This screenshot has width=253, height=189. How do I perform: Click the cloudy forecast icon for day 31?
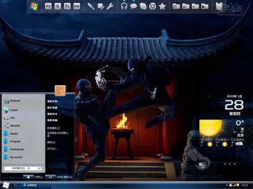pos(239,144)
